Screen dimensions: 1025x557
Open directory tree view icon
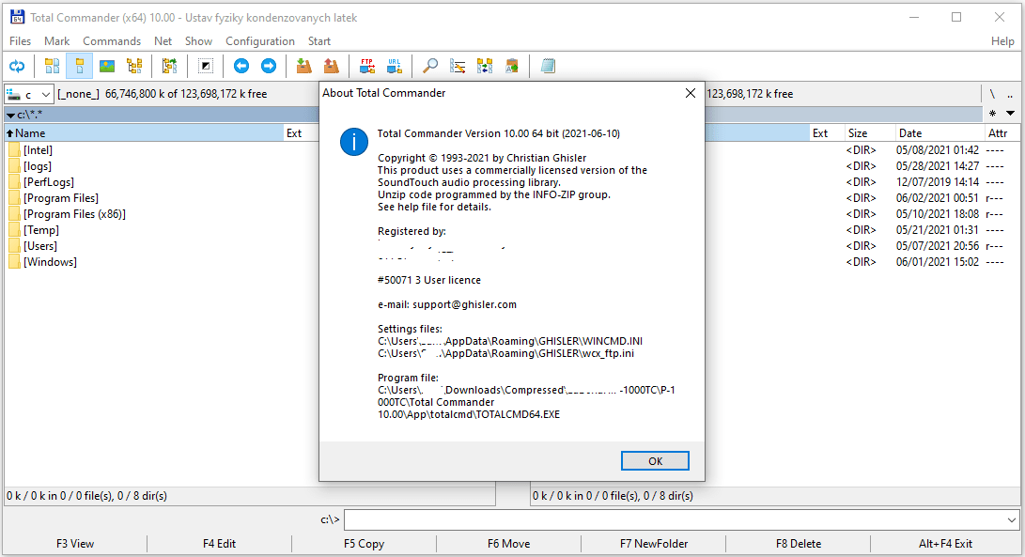click(134, 66)
